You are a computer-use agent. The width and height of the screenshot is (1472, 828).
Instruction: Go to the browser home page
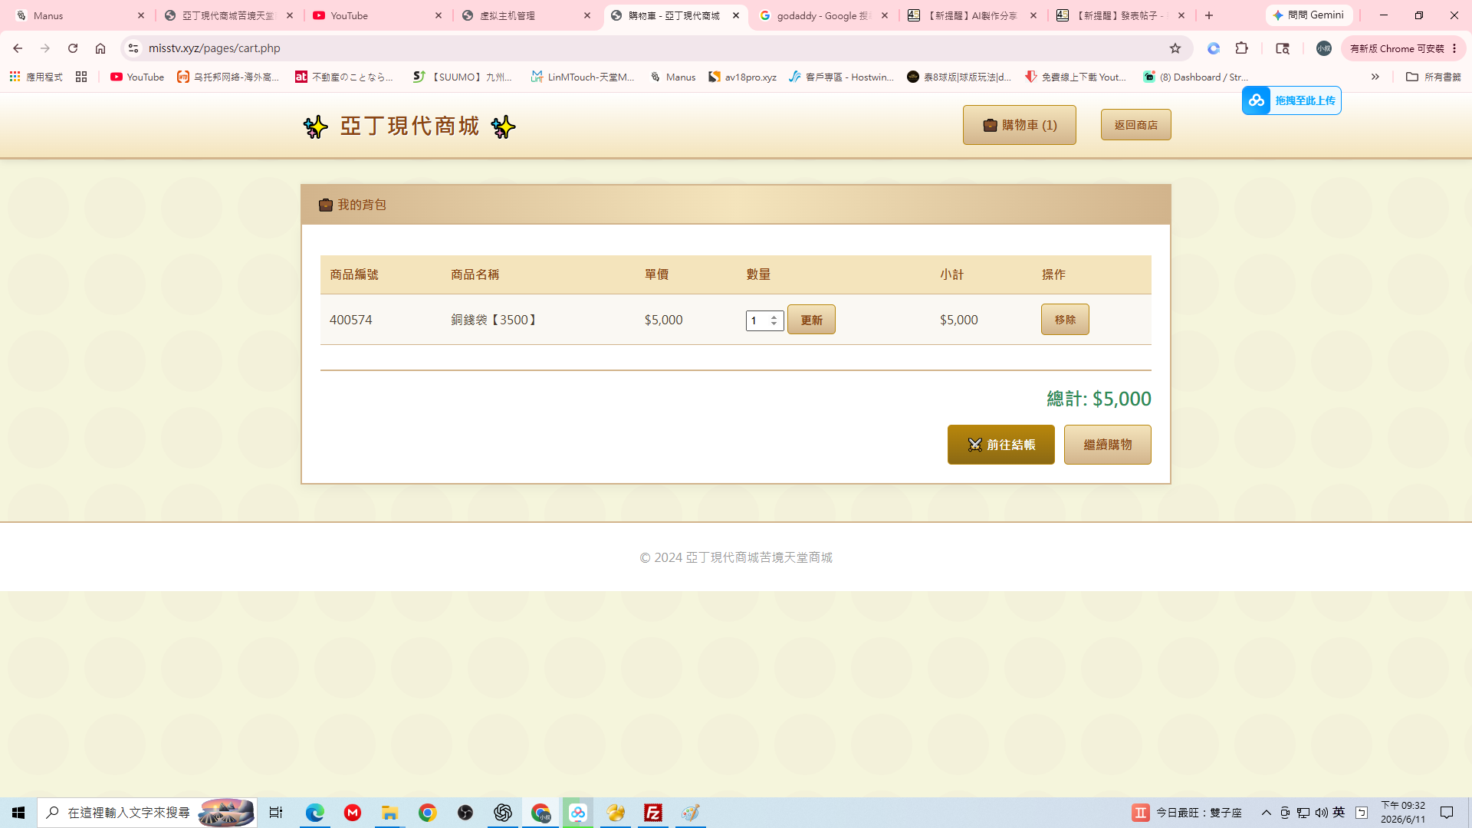tap(100, 48)
